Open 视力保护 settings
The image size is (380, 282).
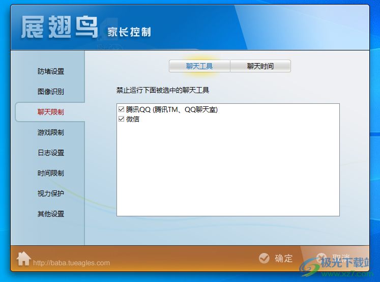pyautogui.click(x=51, y=193)
